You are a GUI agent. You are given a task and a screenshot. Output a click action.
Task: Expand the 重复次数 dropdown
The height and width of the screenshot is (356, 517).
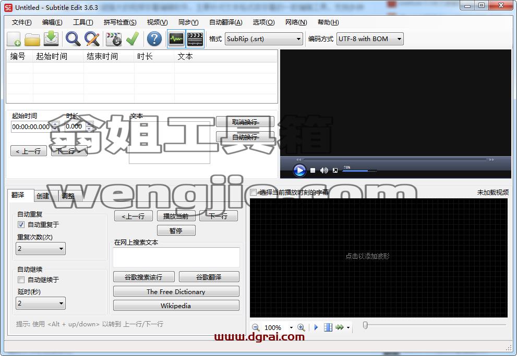coord(41,248)
